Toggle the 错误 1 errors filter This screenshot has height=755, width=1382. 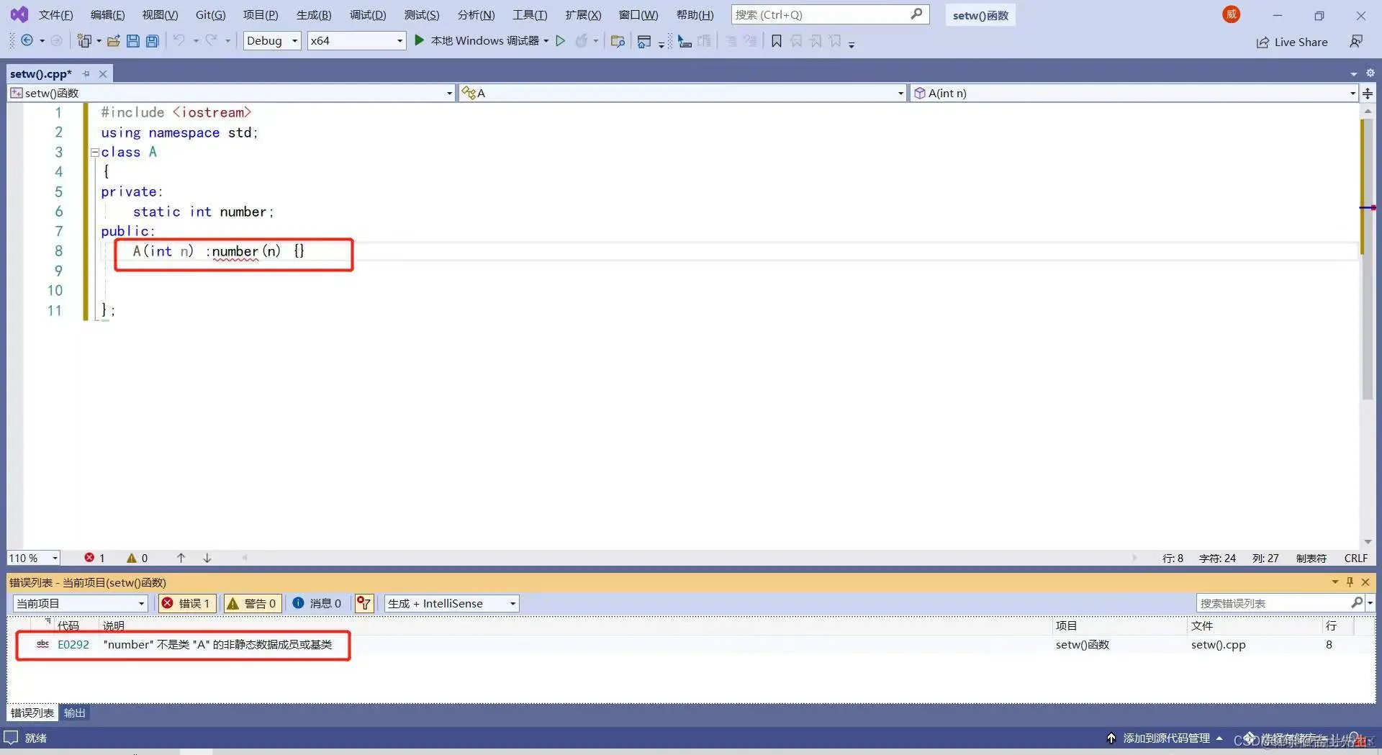point(186,603)
